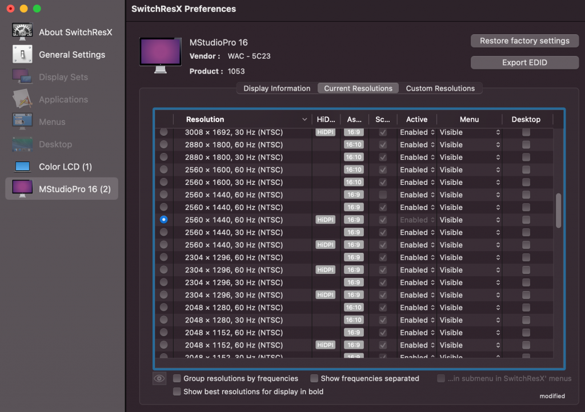This screenshot has height=412, width=585.
Task: Toggle Scaled checkbox for 2560 × 1600, 60 Hz
Action: [383, 170]
